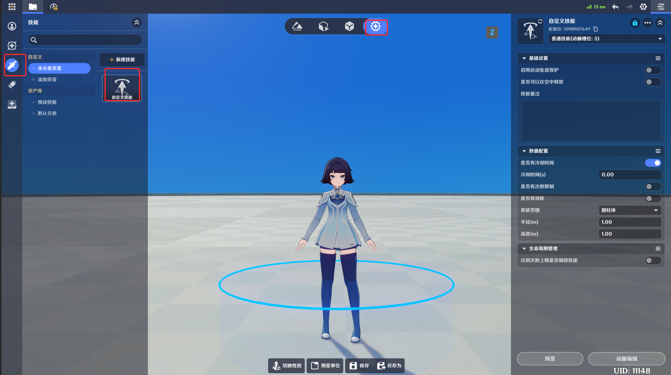Open the 索敌范围 圆柱体 dropdown
Image resolution: width=671 pixels, height=375 pixels.
click(x=629, y=210)
